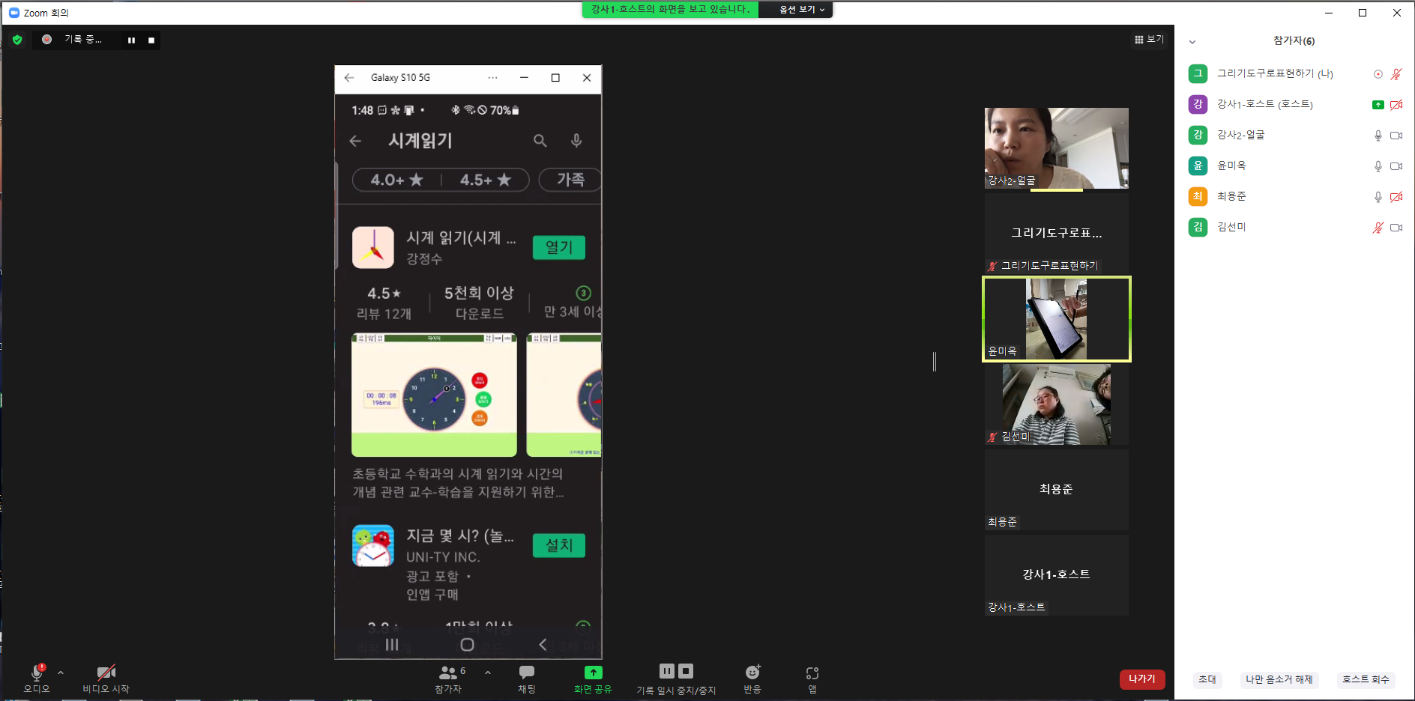Unmute the microphone via 오디오 button
Viewport: 1415px width, 701px height.
click(x=37, y=678)
